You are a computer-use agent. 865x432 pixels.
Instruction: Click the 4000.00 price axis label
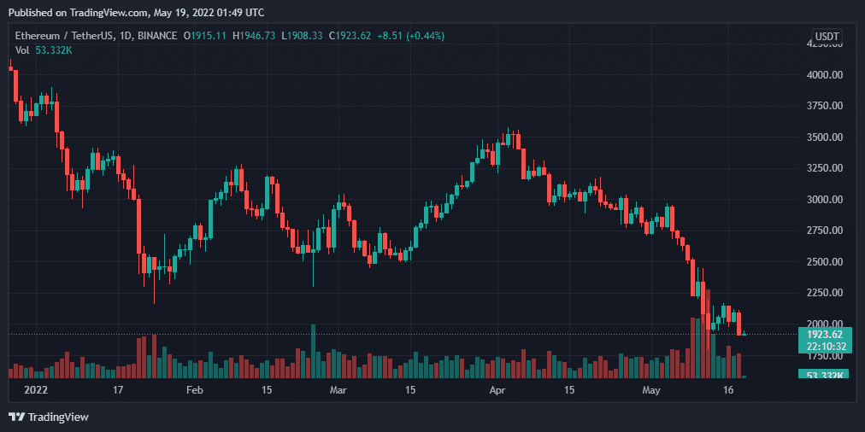(826, 75)
